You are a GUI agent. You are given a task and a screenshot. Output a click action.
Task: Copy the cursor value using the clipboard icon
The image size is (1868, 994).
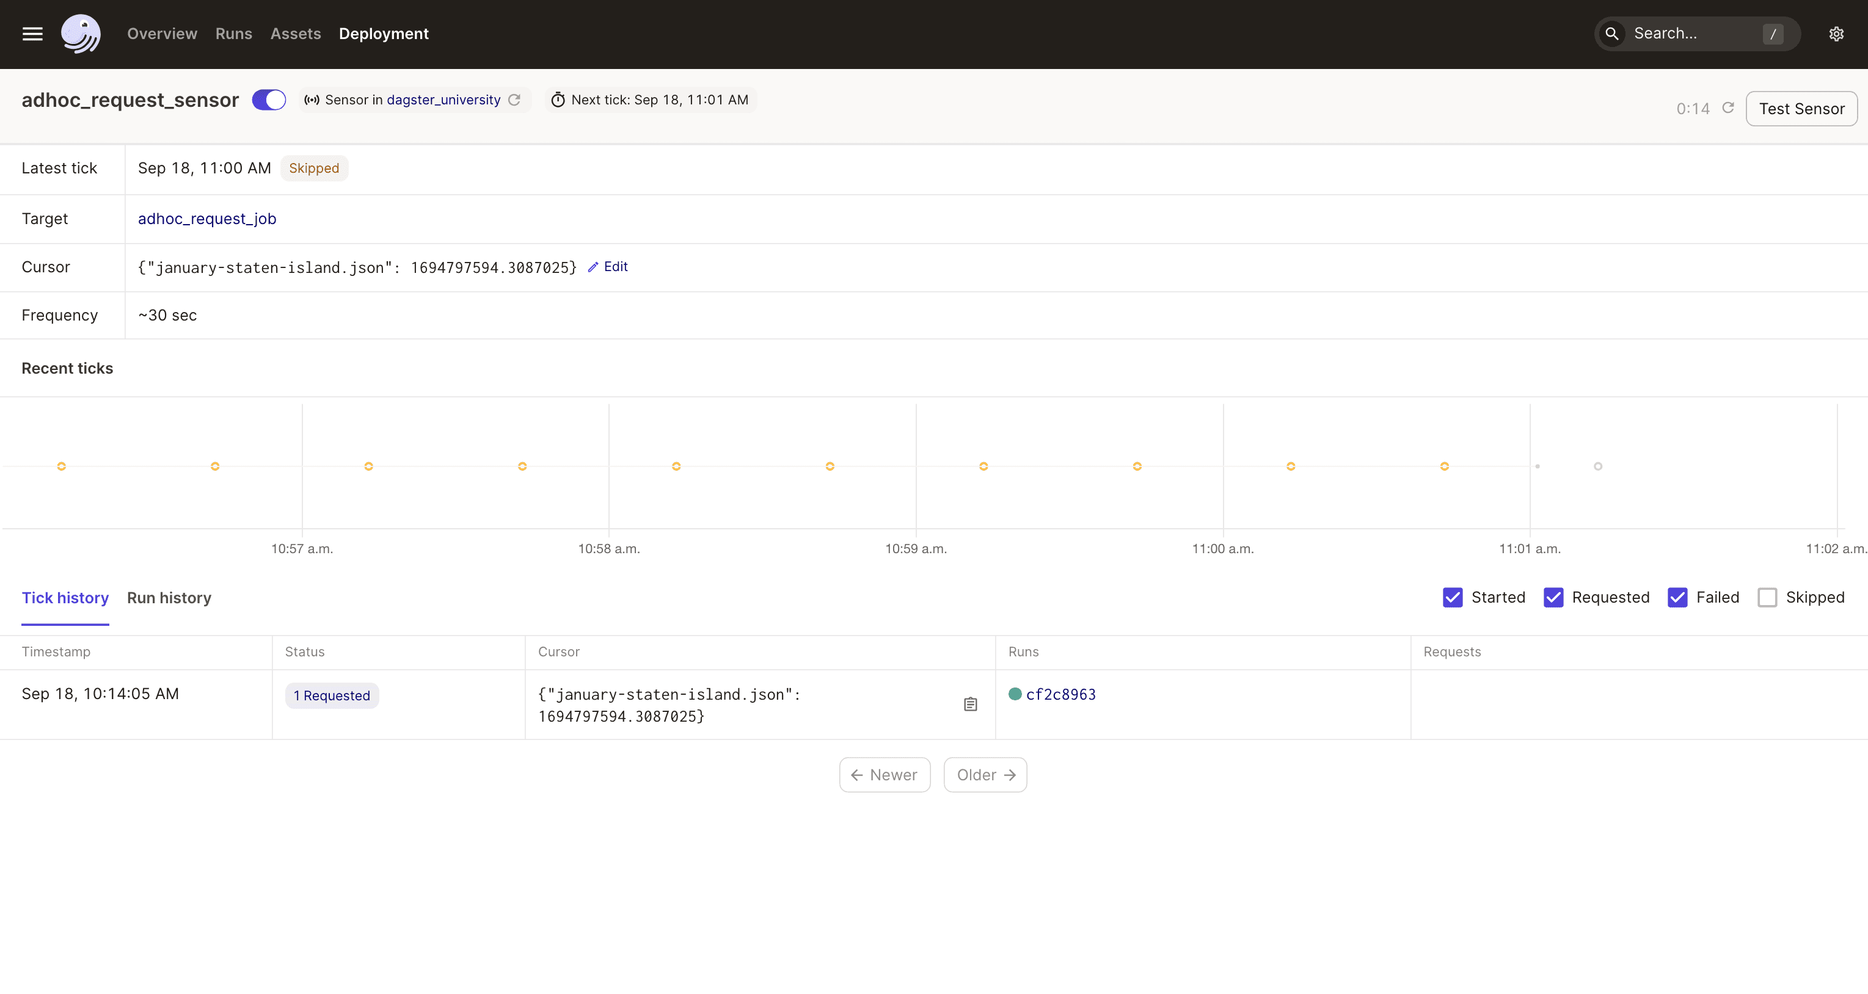click(x=970, y=703)
